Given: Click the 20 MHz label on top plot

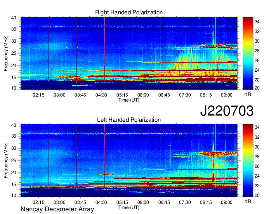Looking at the screenshot, I should 14,66.
